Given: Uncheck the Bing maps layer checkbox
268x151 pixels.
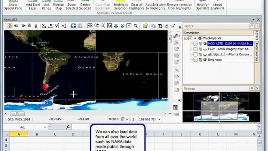Looking at the screenshot, I should pyautogui.click(x=196, y=60).
